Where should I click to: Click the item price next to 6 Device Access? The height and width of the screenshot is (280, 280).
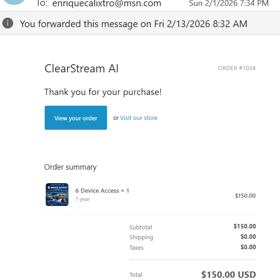tap(245, 196)
